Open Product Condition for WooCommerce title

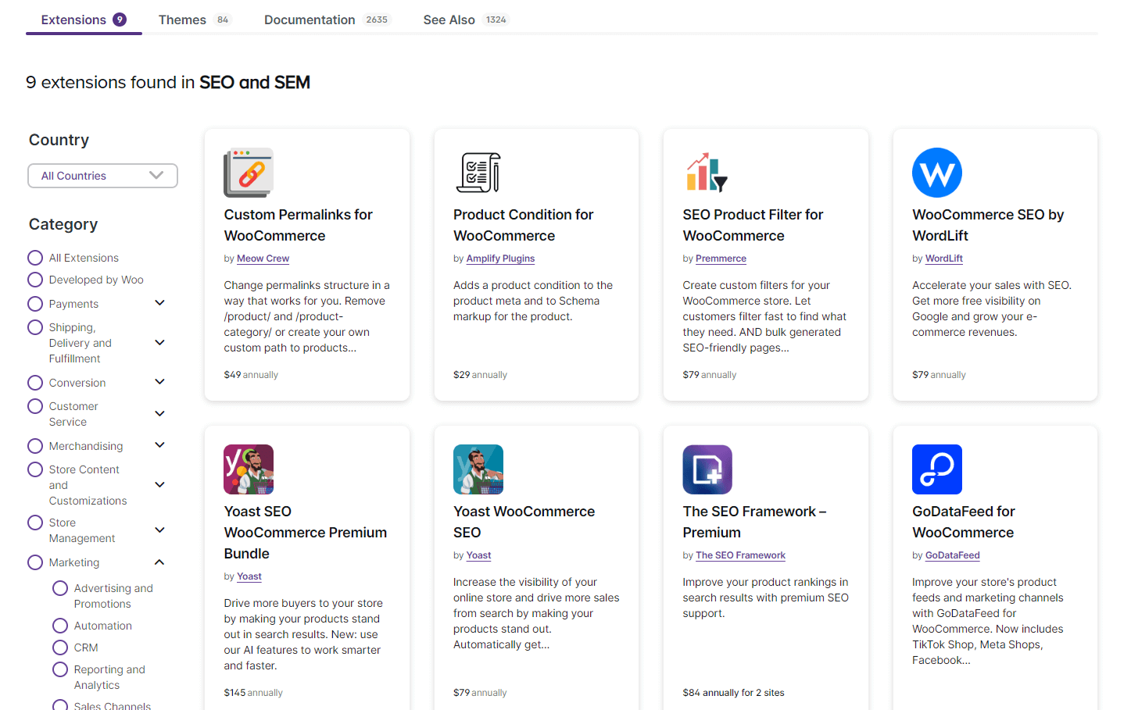[523, 225]
